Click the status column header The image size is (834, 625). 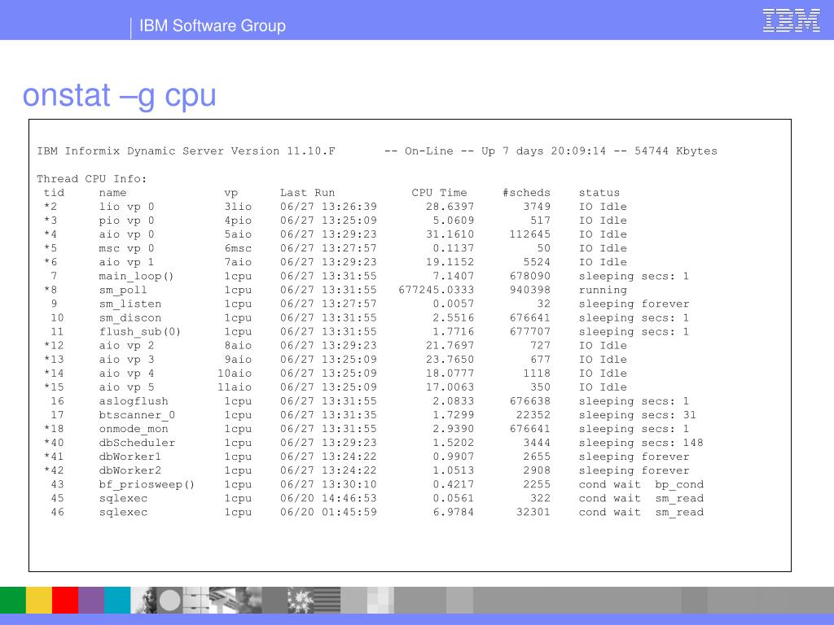point(599,192)
